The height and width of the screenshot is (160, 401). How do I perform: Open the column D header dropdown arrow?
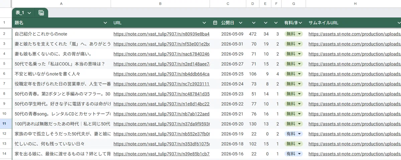[x=254, y=23]
